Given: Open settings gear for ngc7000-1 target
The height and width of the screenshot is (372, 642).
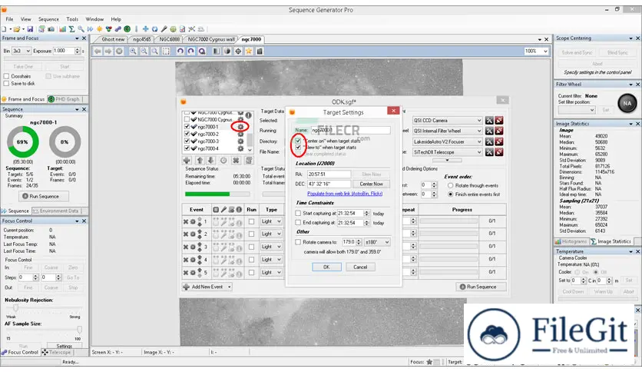Looking at the screenshot, I should pyautogui.click(x=240, y=127).
